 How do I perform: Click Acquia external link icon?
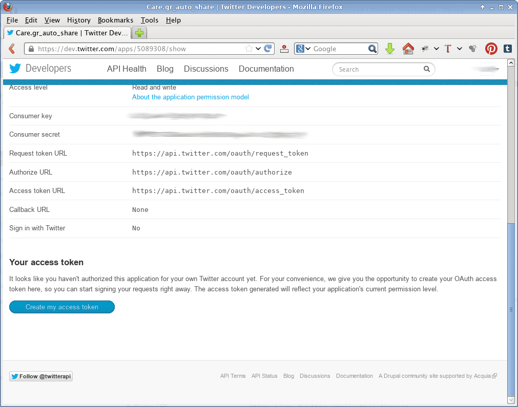point(494,376)
